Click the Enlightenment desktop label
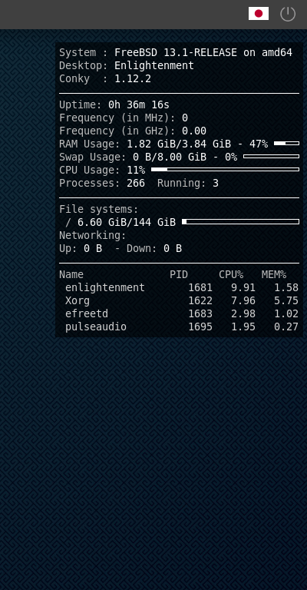 pyautogui.click(x=154, y=66)
